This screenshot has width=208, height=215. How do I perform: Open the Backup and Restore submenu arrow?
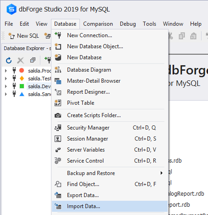162,173
